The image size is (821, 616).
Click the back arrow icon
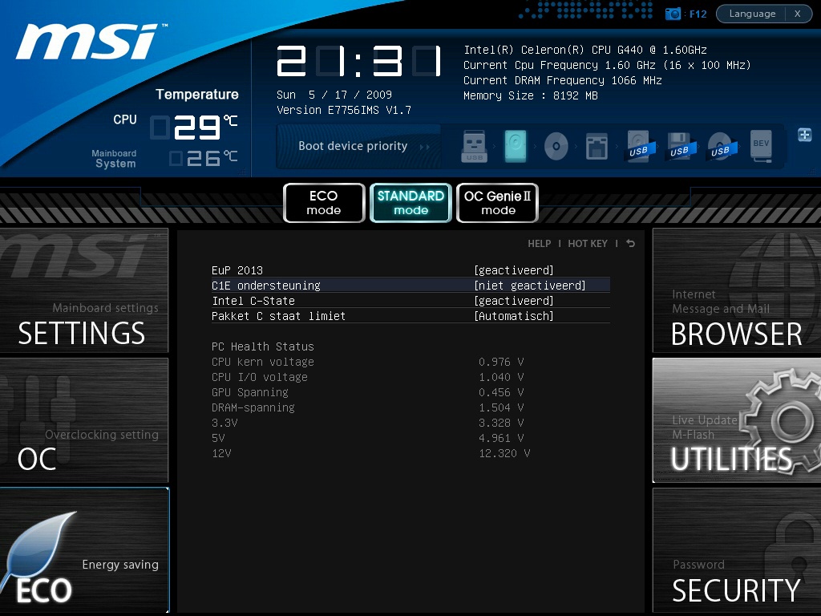(x=630, y=244)
